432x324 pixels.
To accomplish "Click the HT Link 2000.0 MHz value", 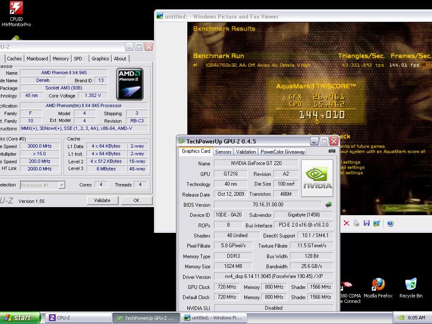I will click(40, 169).
